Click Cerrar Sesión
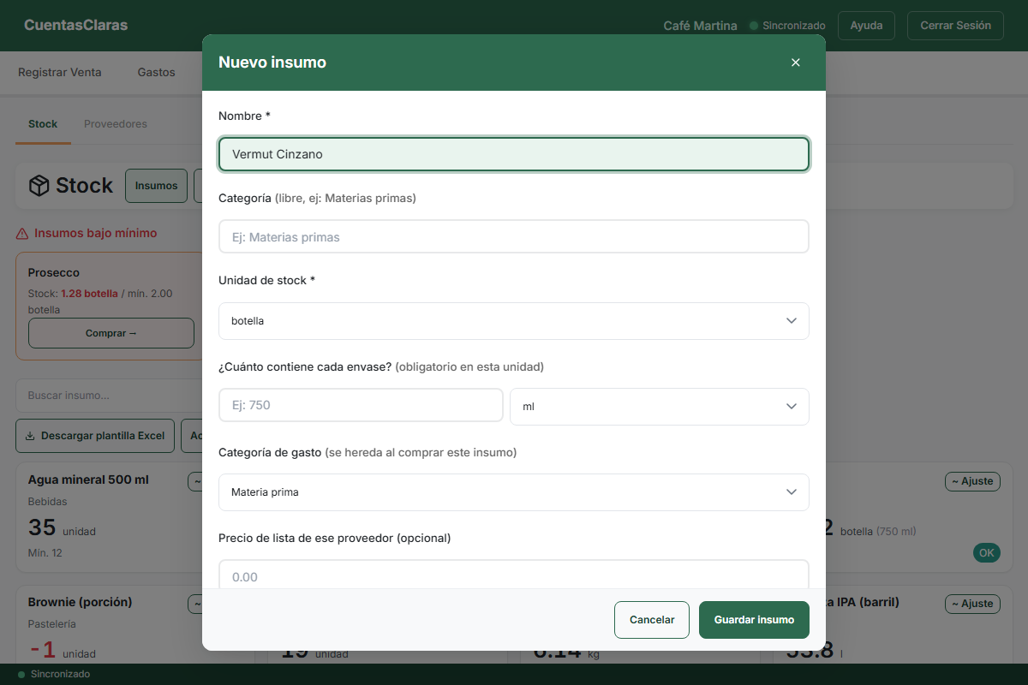This screenshot has width=1028, height=685. coord(955,26)
